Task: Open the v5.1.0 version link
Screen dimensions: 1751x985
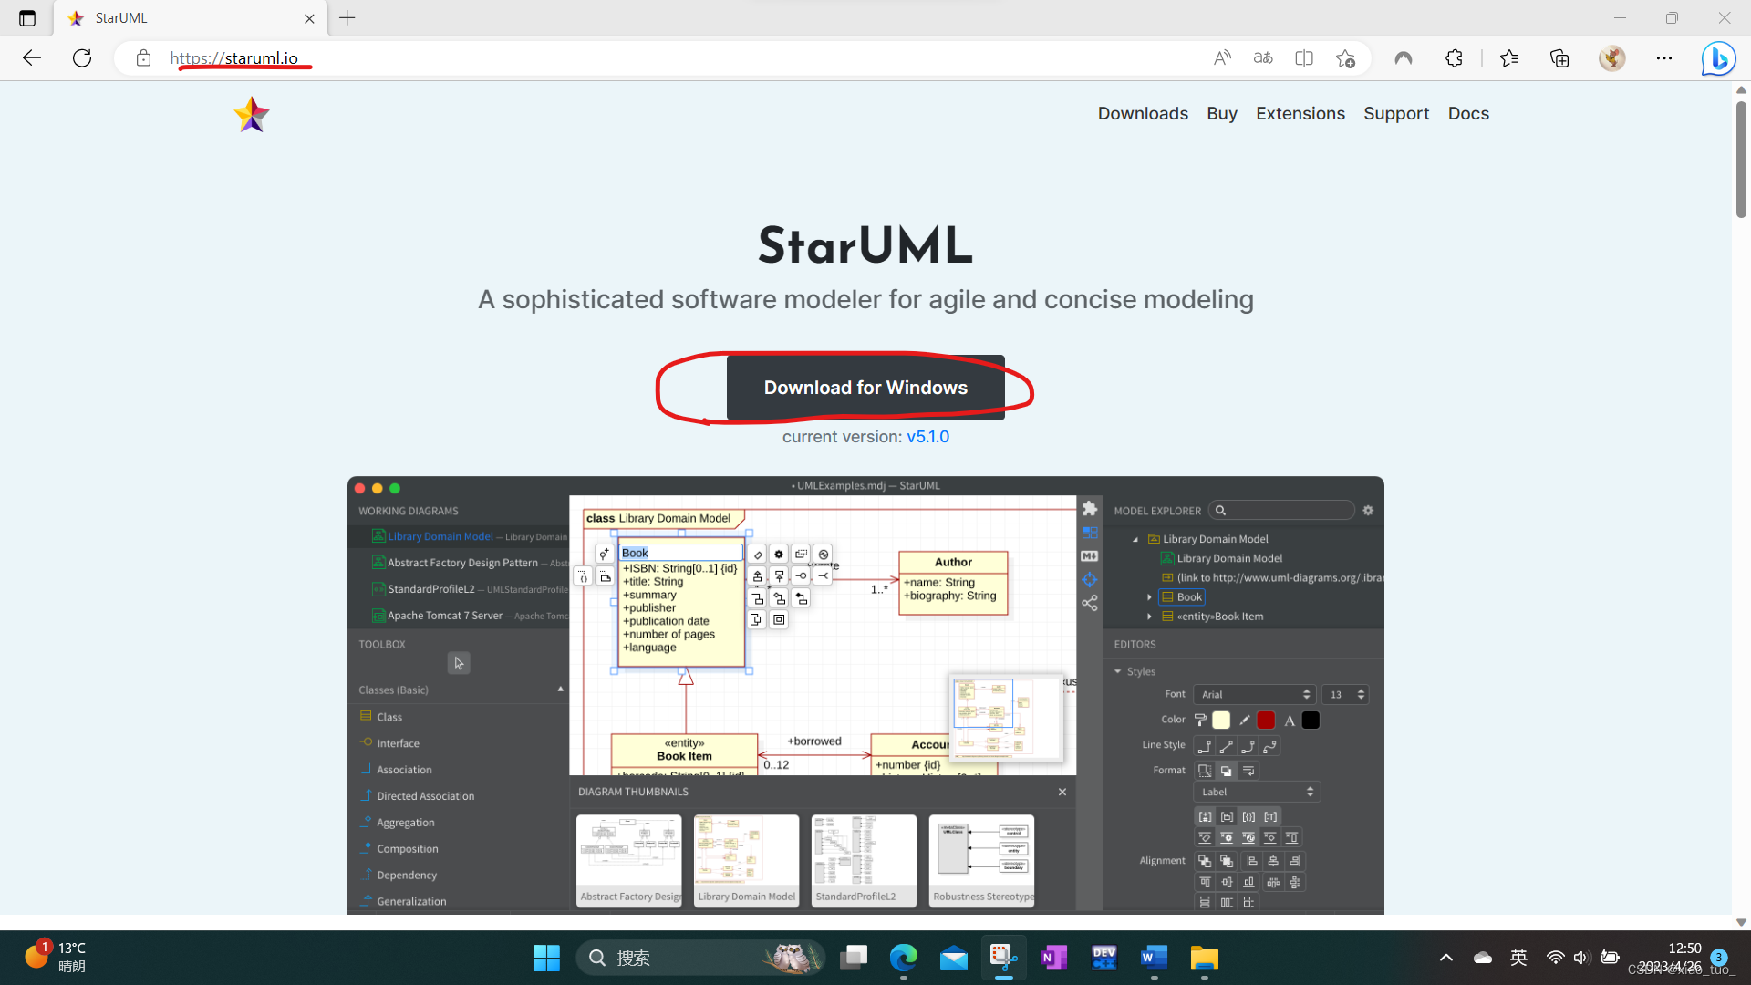Action: pyautogui.click(x=927, y=437)
